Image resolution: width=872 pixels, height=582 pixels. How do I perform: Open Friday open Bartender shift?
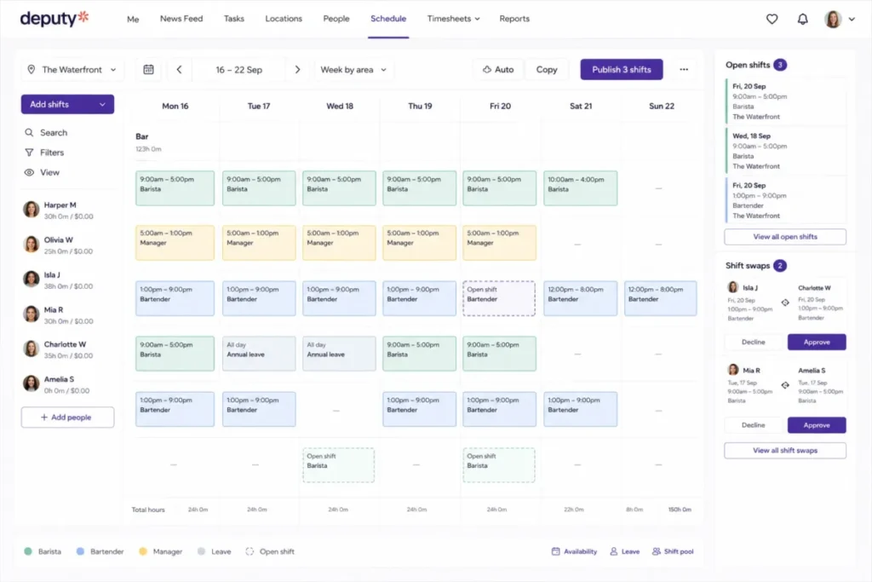click(x=499, y=298)
